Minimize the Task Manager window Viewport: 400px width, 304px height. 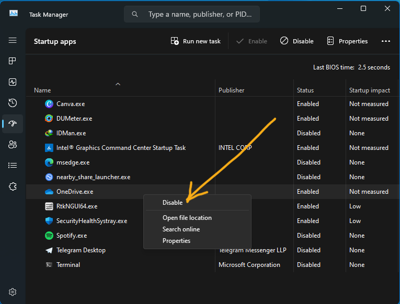pyautogui.click(x=340, y=8)
